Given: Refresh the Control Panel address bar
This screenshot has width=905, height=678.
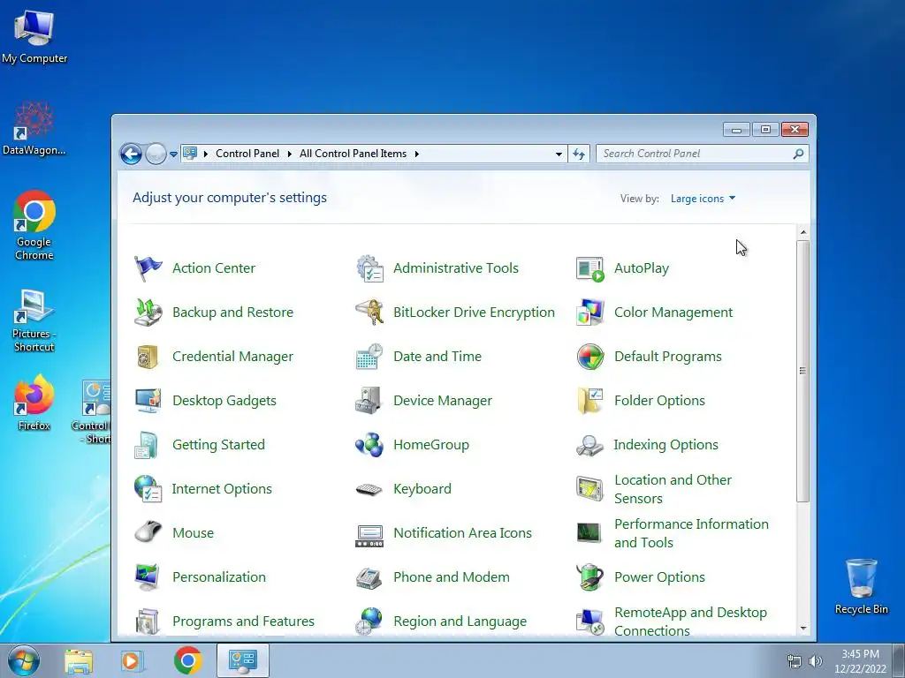Looking at the screenshot, I should [579, 154].
